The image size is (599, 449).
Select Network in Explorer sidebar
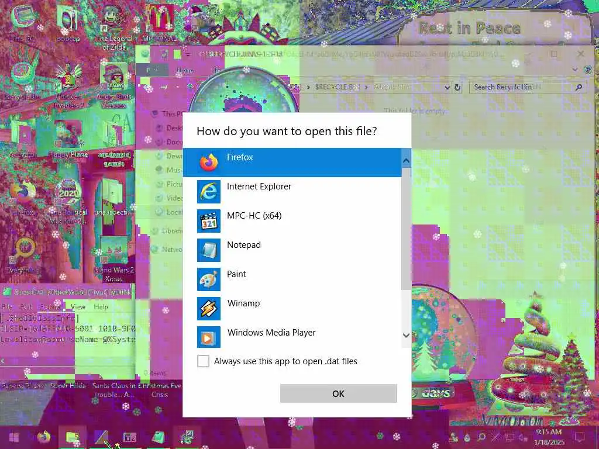167,249
